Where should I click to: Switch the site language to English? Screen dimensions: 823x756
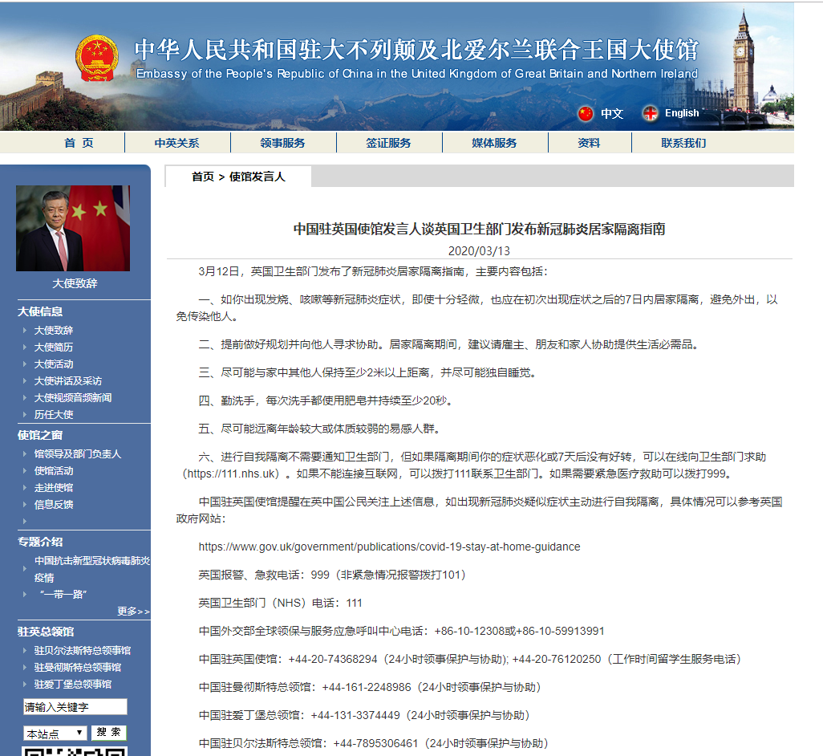(x=681, y=113)
